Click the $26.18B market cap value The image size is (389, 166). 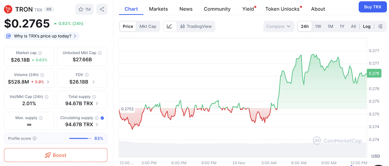20,60
